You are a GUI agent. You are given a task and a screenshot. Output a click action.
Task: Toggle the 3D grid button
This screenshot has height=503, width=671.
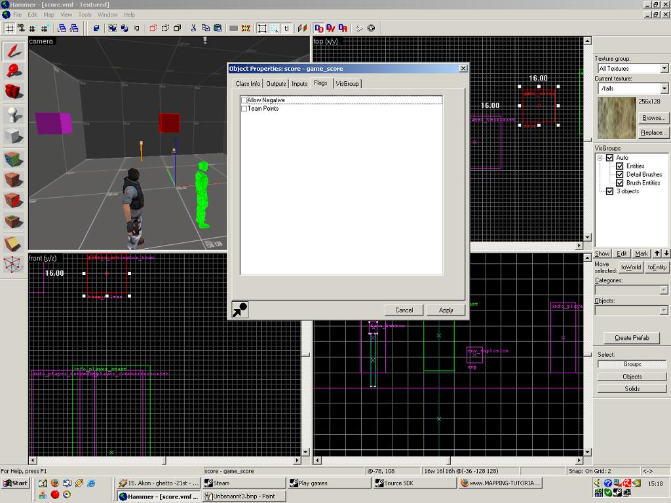21,28
